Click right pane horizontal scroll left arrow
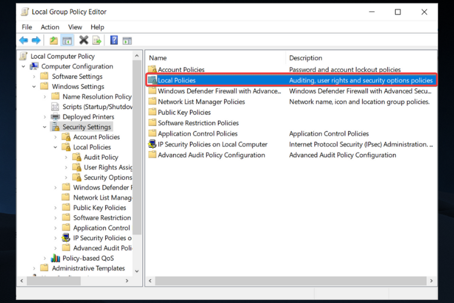This screenshot has height=303, width=454. (150, 281)
